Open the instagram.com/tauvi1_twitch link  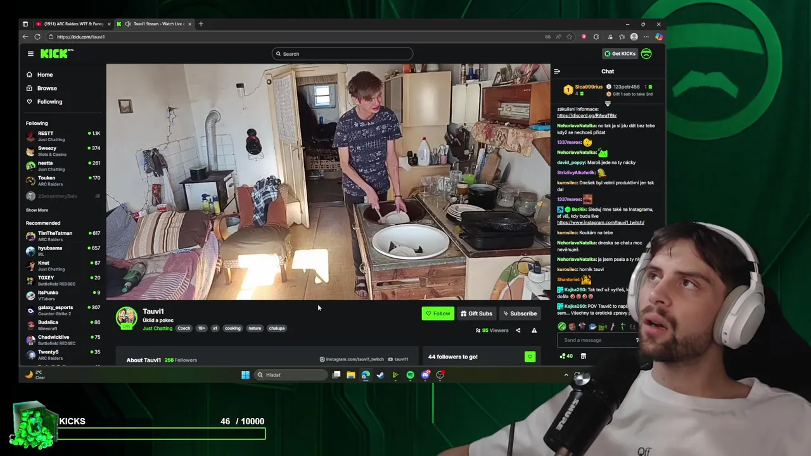click(x=352, y=359)
